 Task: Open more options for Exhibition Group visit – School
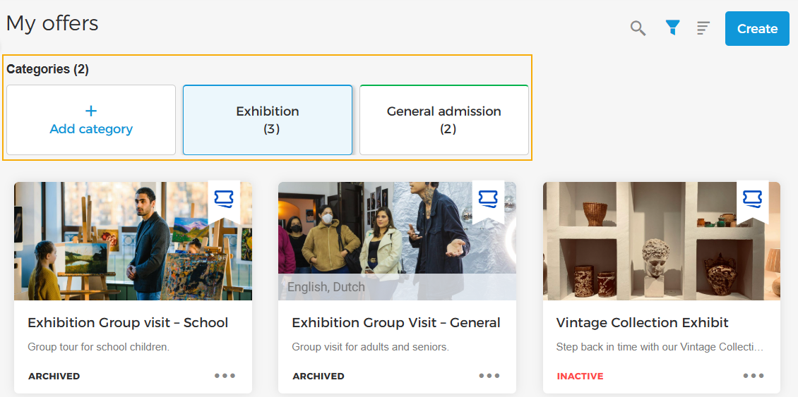(225, 376)
